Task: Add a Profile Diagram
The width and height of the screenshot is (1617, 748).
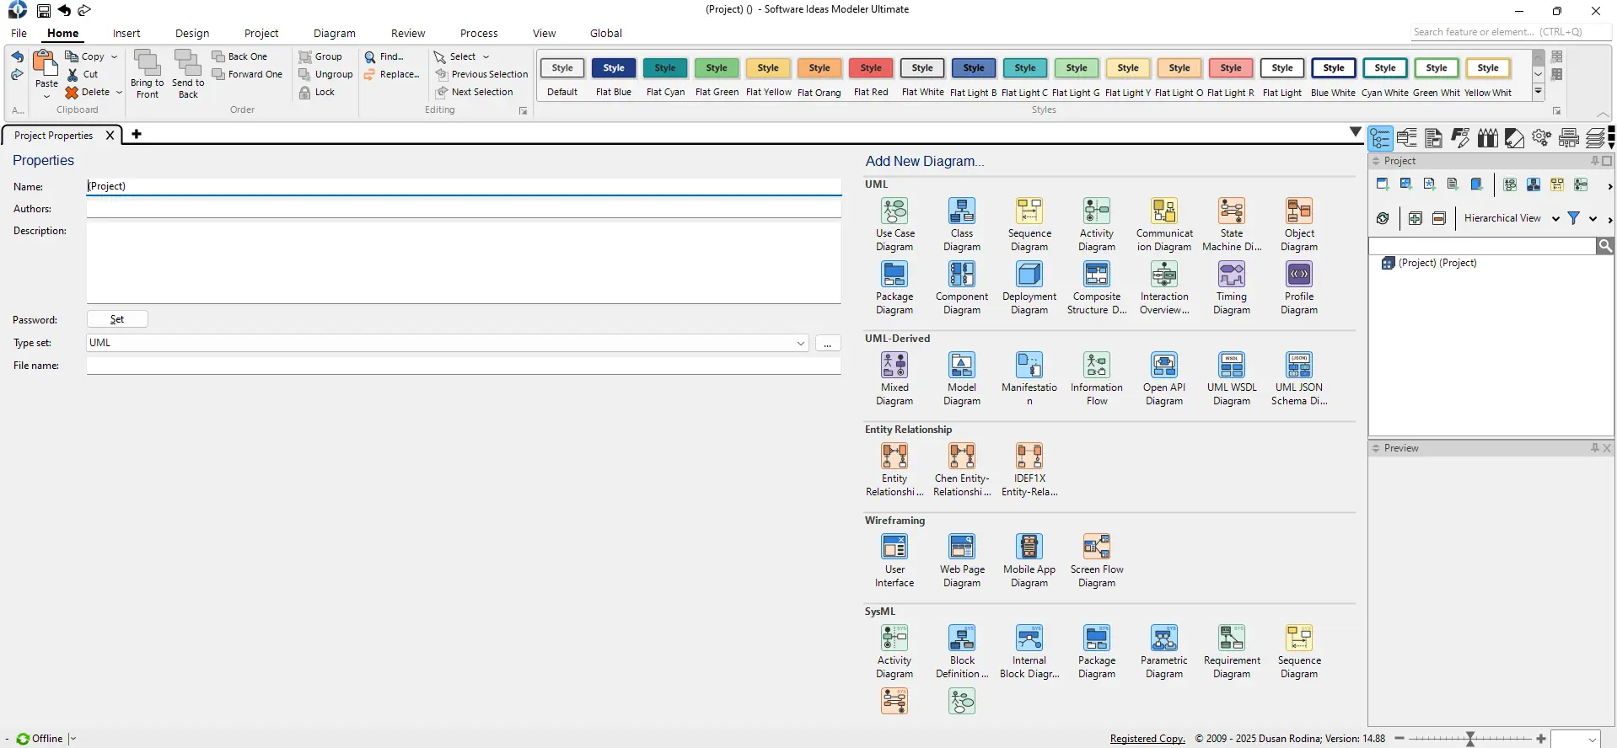Action: (x=1299, y=287)
